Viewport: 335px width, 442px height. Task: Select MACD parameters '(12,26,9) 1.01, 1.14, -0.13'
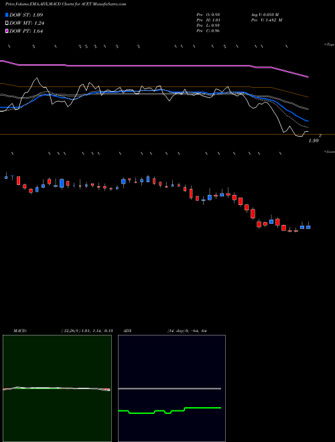click(87, 331)
